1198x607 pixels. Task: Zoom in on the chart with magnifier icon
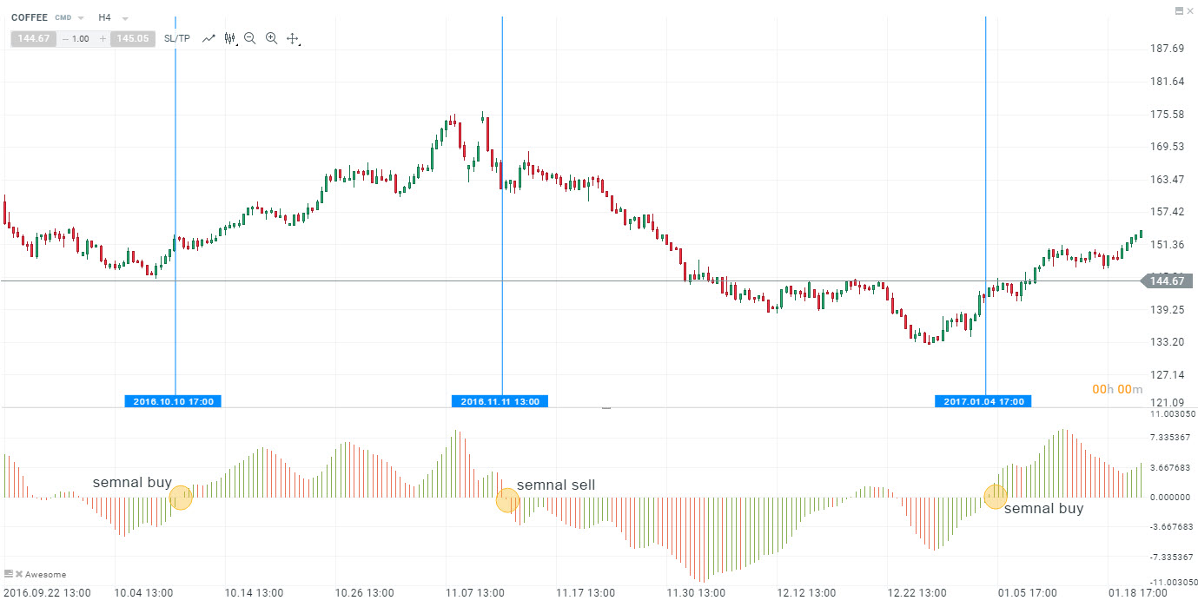click(x=272, y=38)
